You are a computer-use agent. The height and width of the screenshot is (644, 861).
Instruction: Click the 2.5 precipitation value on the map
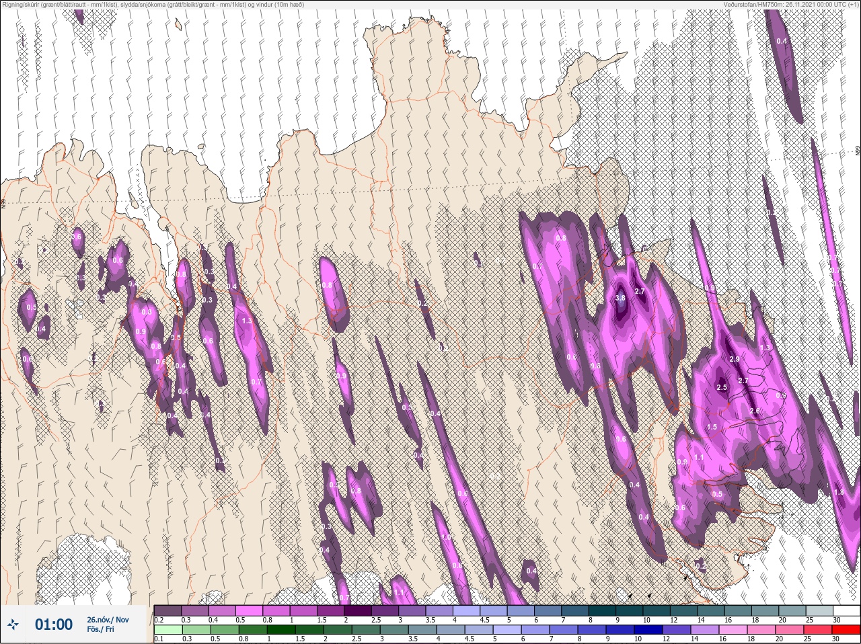pyautogui.click(x=722, y=388)
